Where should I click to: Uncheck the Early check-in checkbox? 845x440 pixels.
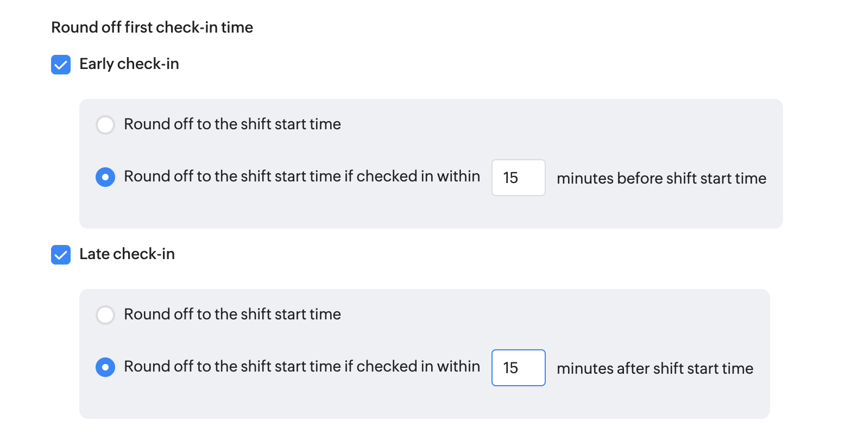(x=61, y=65)
